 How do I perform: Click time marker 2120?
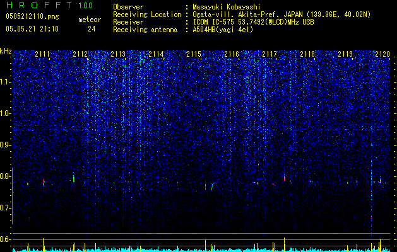pyautogui.click(x=382, y=54)
